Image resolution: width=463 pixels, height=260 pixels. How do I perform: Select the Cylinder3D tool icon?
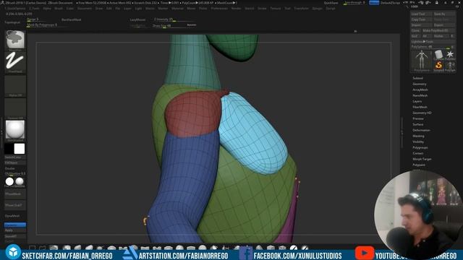(x=439, y=55)
